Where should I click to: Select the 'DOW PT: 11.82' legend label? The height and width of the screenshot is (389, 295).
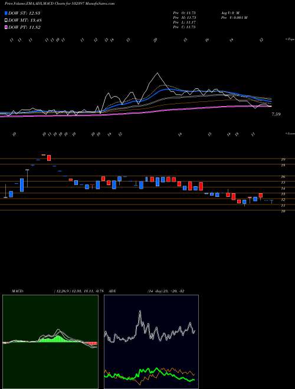(x=24, y=27)
